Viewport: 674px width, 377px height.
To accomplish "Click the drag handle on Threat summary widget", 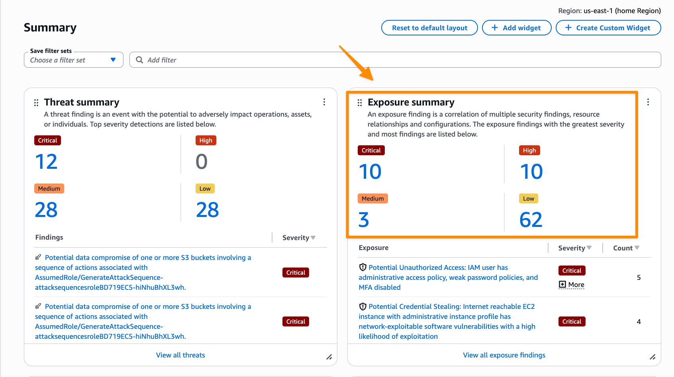I will (x=36, y=102).
